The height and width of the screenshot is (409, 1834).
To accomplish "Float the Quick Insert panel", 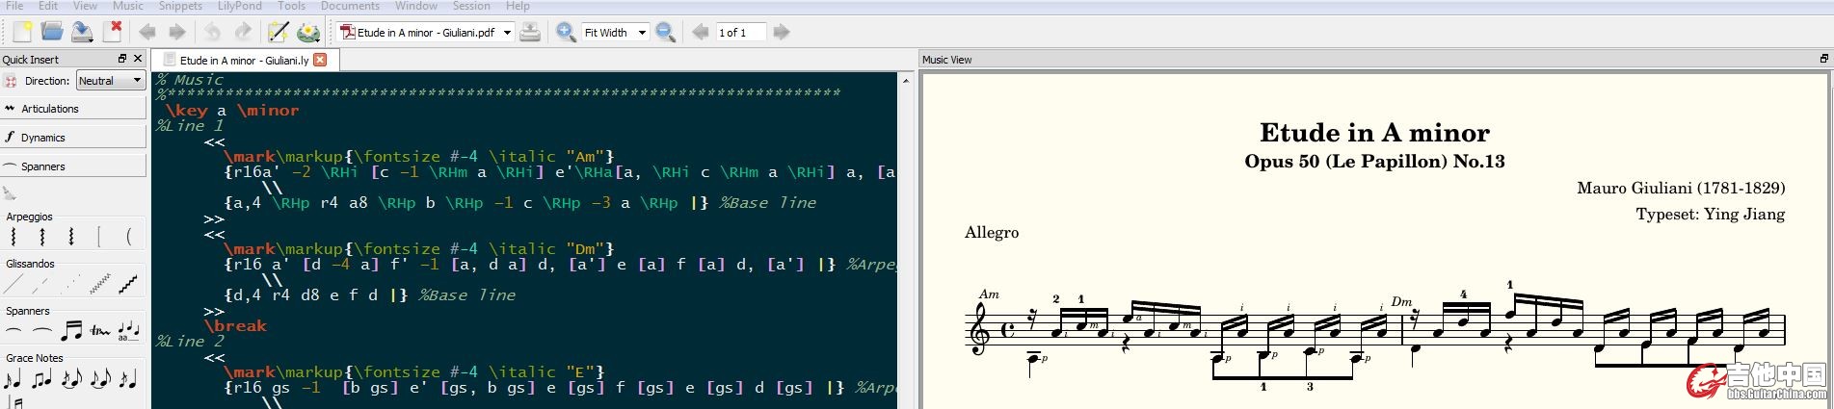I will tap(122, 59).
